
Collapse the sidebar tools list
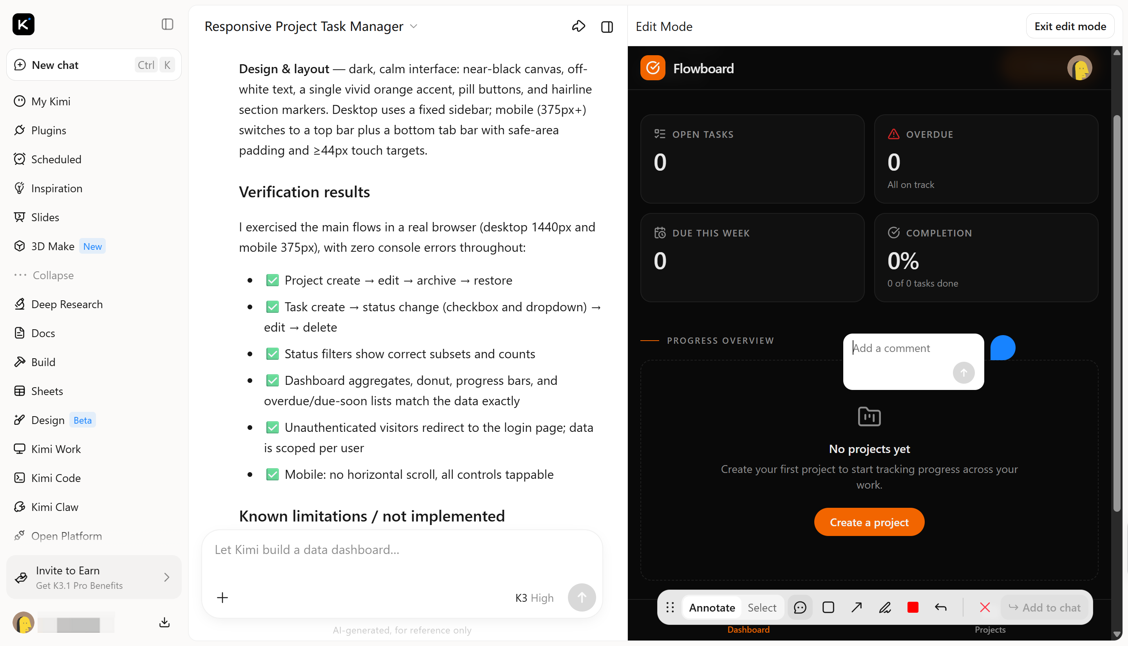(x=94, y=275)
